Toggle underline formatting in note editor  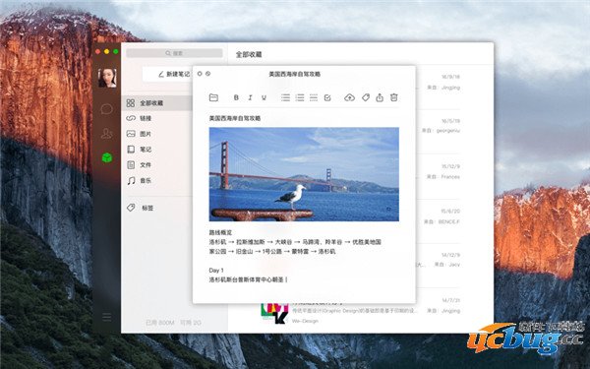264,97
